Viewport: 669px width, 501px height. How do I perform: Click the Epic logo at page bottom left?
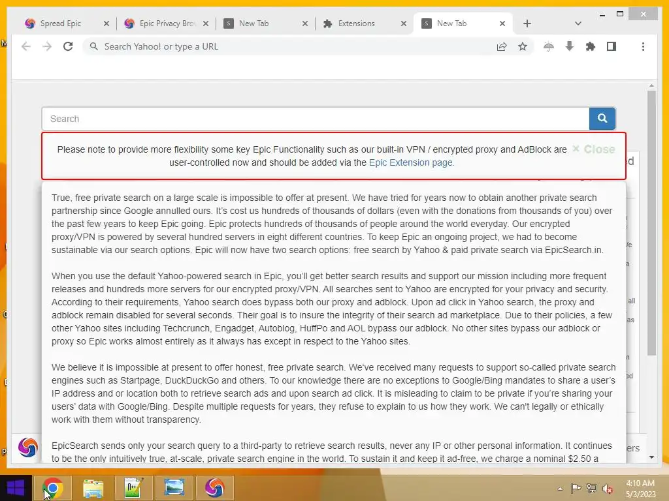coord(27,448)
